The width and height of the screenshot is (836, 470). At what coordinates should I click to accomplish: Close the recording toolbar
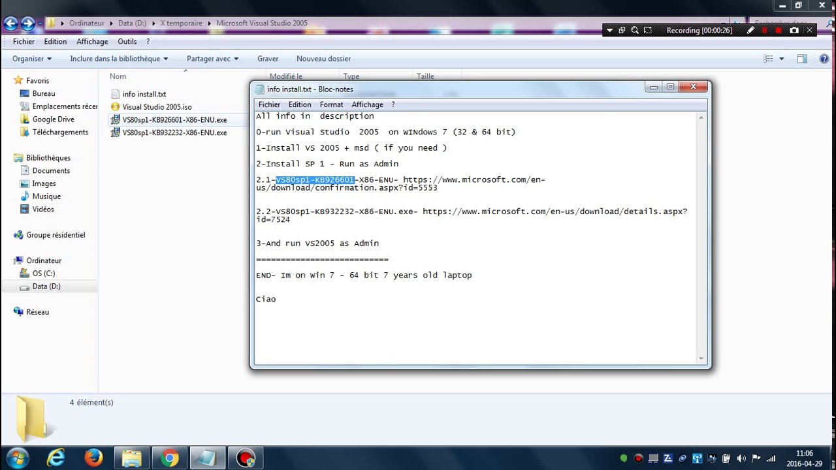[810, 30]
